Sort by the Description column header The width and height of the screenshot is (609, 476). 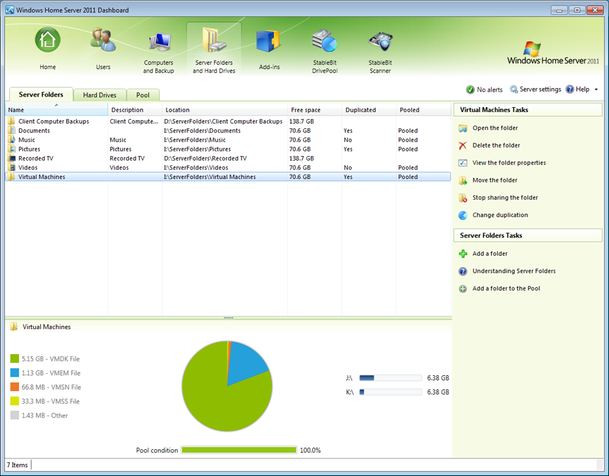[x=135, y=110]
